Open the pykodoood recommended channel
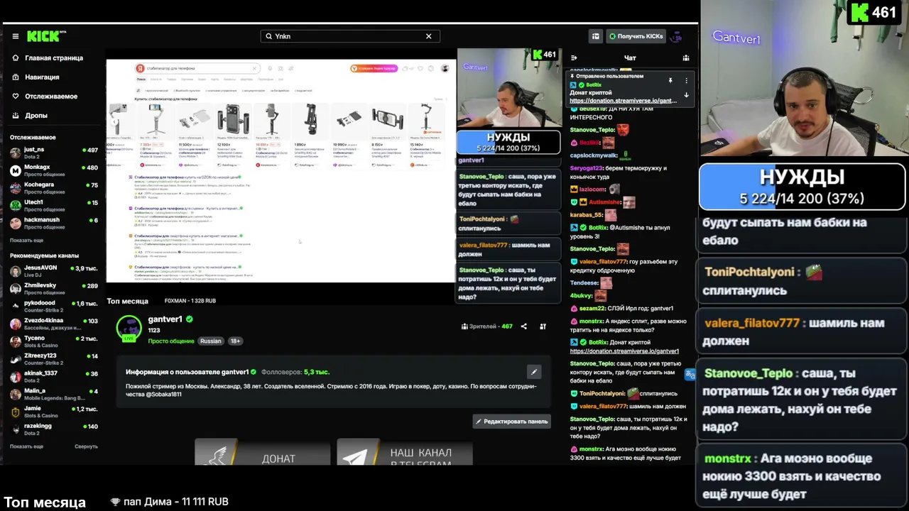 54,306
